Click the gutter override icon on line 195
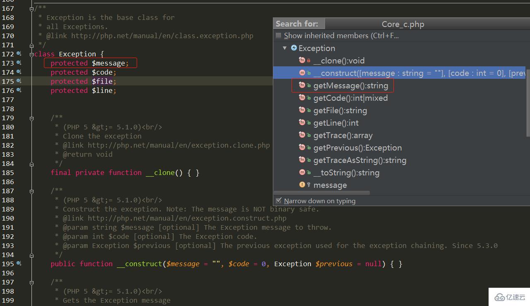Viewport: 530px width, 306px height. (x=19, y=264)
